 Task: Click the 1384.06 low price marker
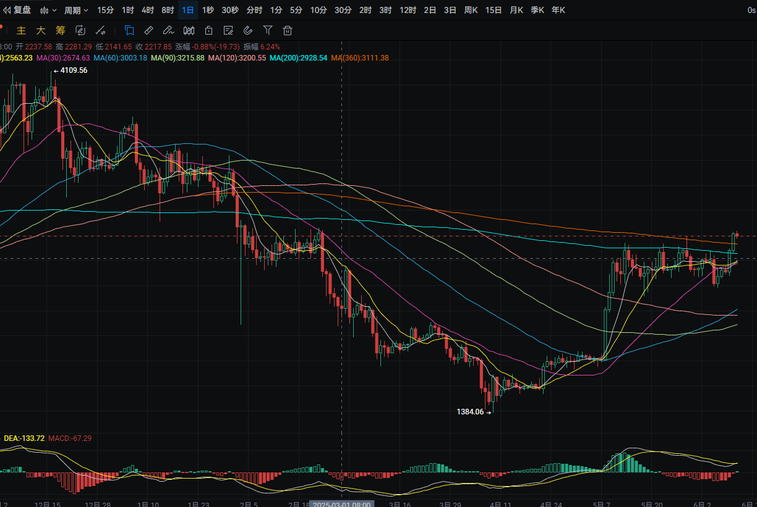coord(474,411)
